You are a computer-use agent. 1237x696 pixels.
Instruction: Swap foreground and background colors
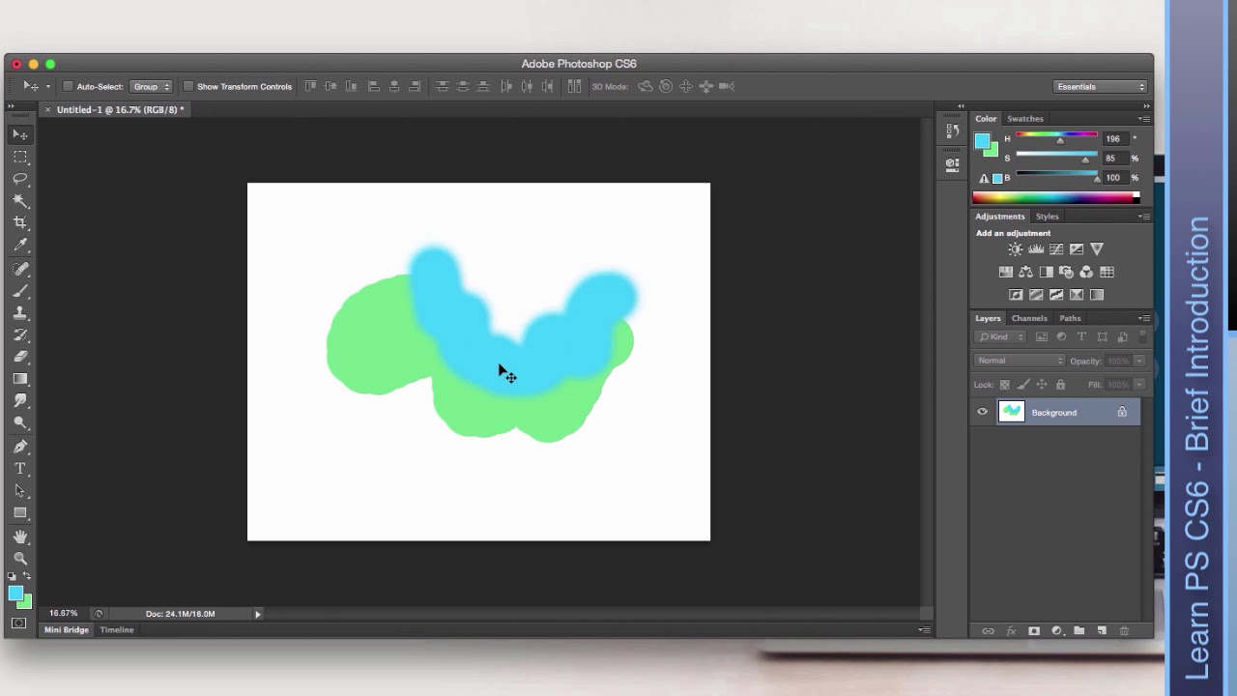coord(27,576)
